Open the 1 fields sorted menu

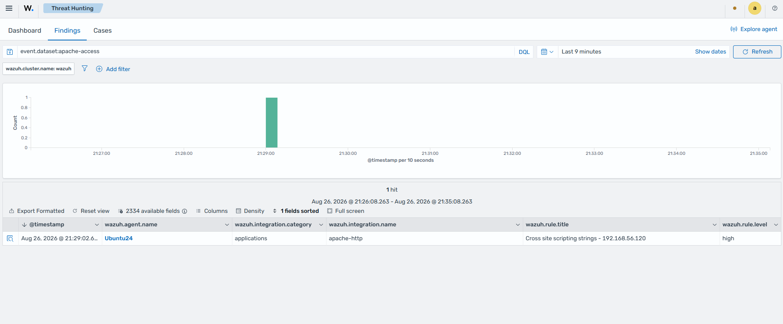pyautogui.click(x=296, y=211)
